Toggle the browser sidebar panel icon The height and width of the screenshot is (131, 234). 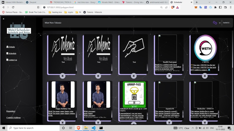pyautogui.click(x=220, y=7)
